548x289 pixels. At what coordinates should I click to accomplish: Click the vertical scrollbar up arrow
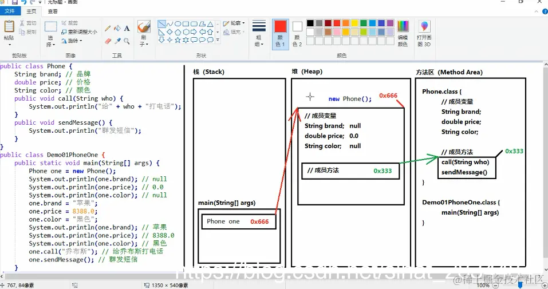coord(545,65)
